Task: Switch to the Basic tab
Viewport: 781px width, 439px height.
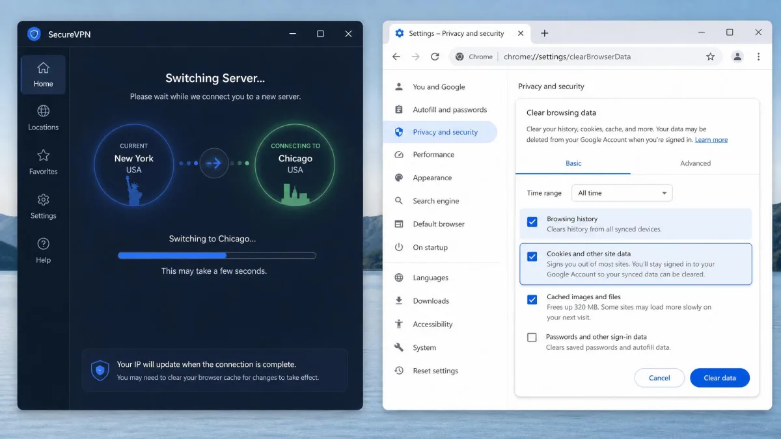Action: 573,163
